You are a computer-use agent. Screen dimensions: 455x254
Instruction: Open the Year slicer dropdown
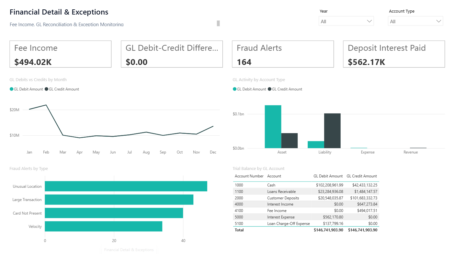coord(346,21)
